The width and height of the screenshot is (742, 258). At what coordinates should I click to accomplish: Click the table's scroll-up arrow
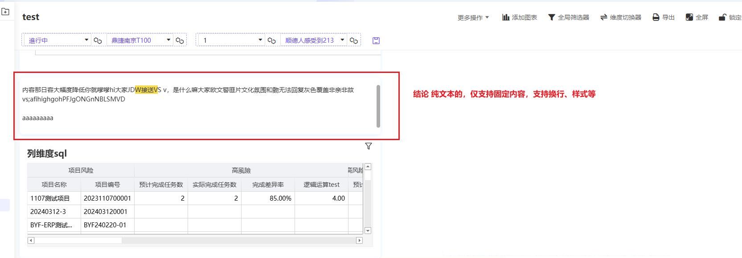tap(368, 167)
